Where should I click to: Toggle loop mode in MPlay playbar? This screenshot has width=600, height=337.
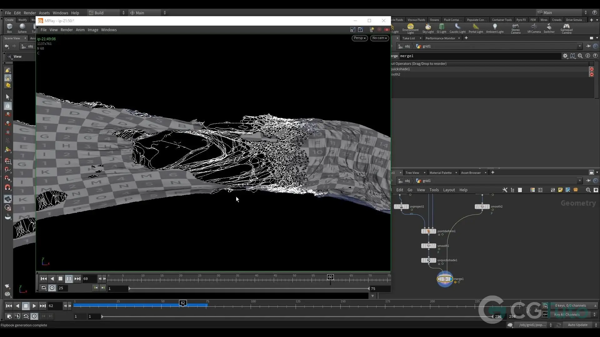coord(44,288)
